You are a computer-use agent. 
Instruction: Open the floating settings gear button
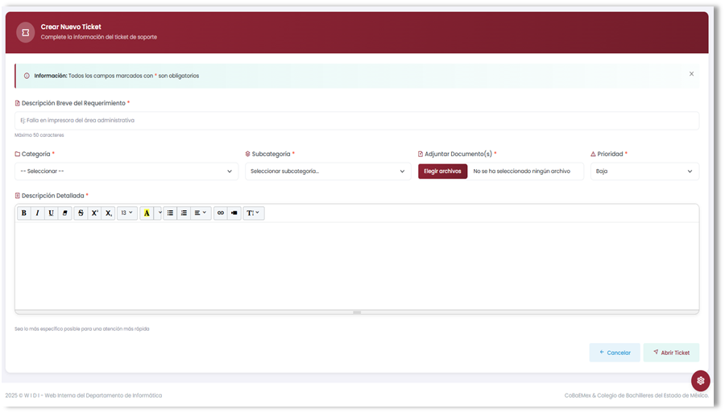tap(701, 380)
